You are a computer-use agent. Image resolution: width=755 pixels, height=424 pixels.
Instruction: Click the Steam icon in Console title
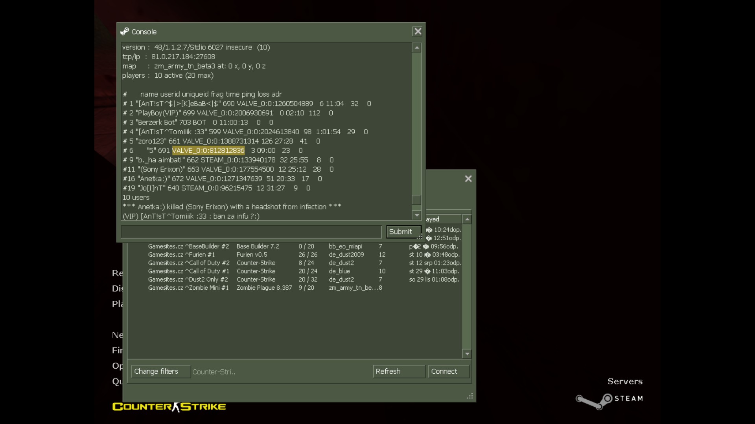[x=125, y=31]
